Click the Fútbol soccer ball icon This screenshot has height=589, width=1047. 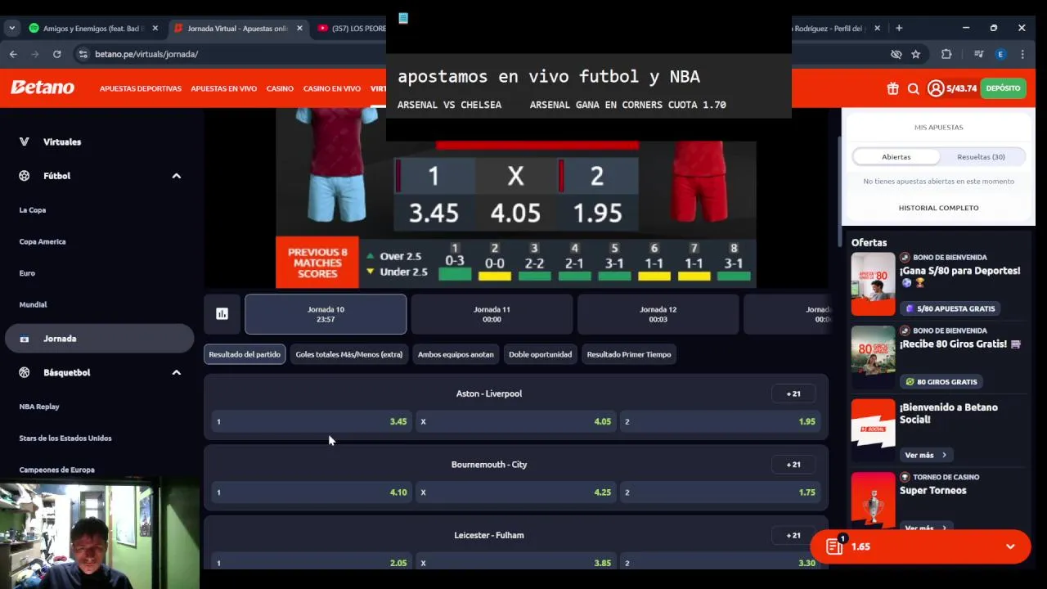coord(25,176)
